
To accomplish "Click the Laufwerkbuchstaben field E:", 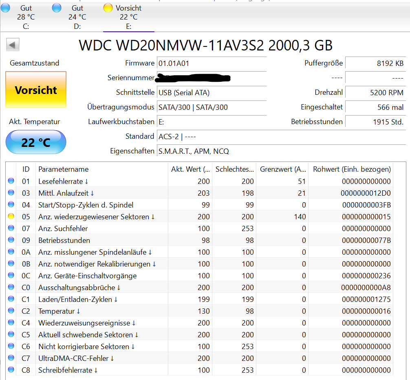I will [x=212, y=122].
